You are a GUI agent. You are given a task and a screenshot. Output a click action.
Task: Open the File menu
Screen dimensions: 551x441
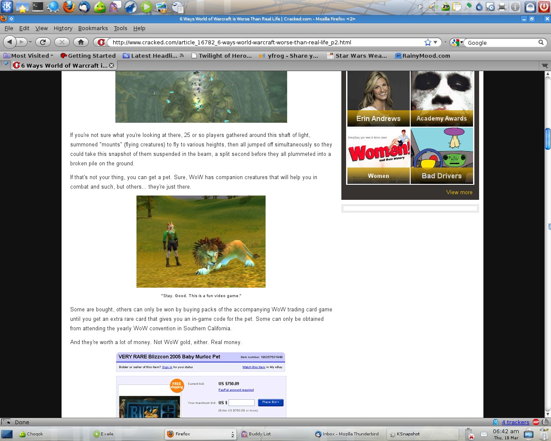(x=9, y=28)
